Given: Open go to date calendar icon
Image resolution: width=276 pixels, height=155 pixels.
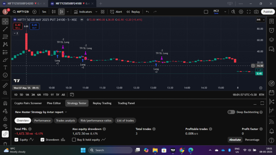Looking at the screenshot, I should click(x=72, y=95).
